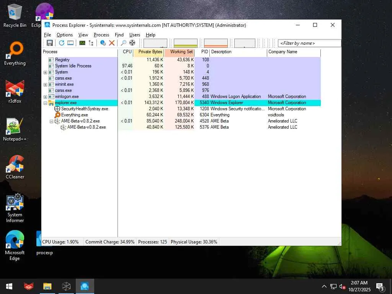Click the magnifier Find handle icon
This screenshot has width=392, height=294.
point(123,43)
